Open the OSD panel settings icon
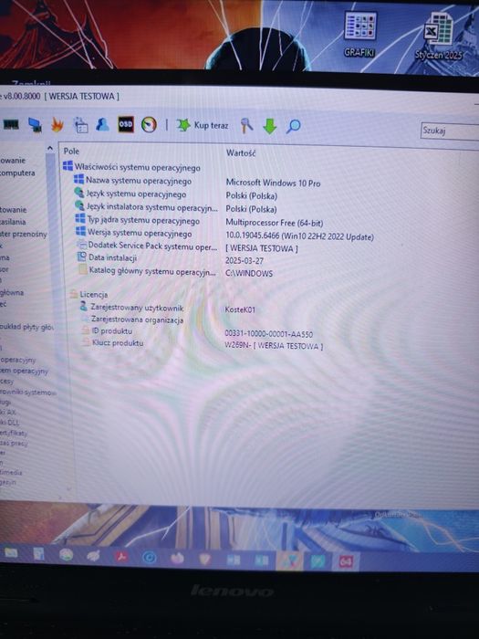This screenshot has width=479, height=639. click(126, 124)
